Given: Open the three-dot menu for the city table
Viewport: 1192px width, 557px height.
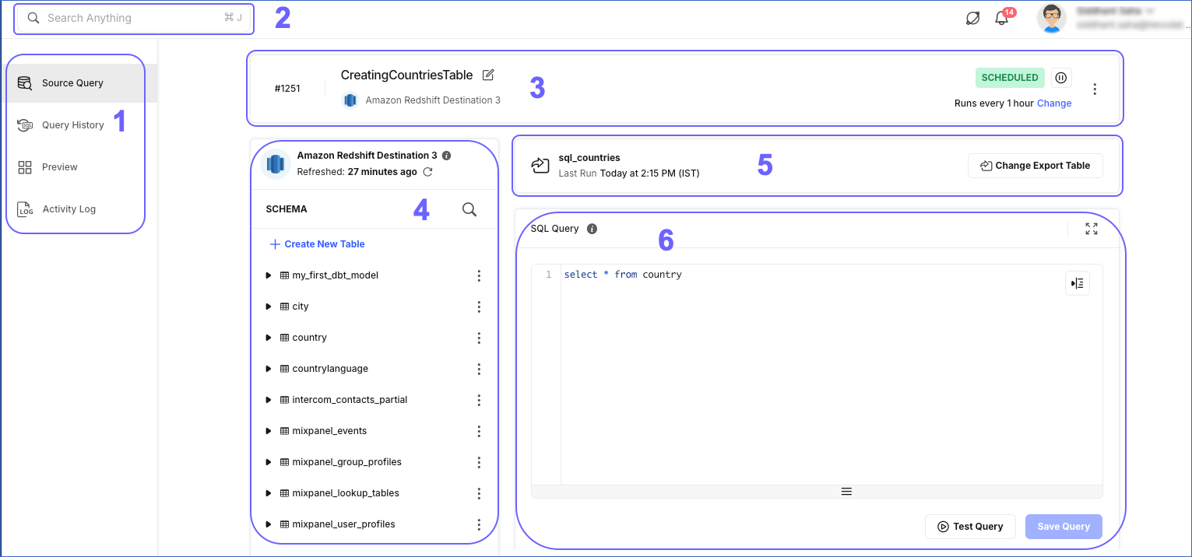Looking at the screenshot, I should [x=479, y=307].
